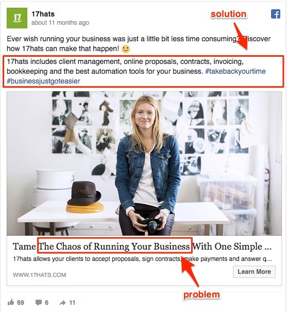Open the ad photo of woman with camera

coord(144,163)
